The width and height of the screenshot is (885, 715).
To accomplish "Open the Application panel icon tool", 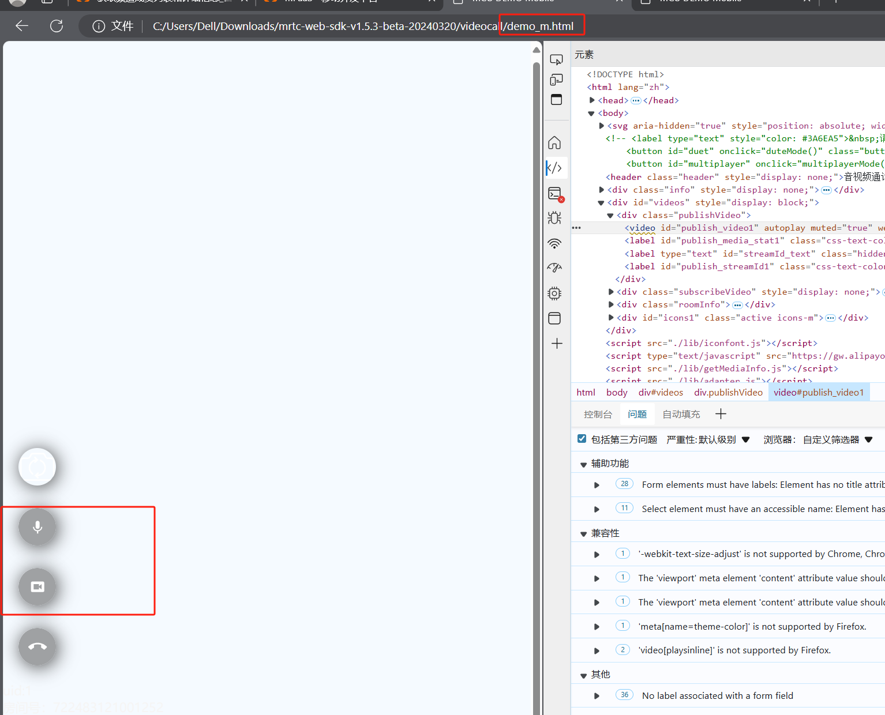I will (554, 318).
